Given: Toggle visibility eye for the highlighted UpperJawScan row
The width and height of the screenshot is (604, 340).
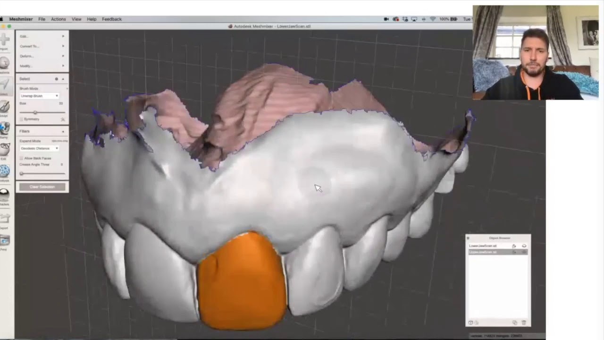Looking at the screenshot, I should click(x=524, y=252).
